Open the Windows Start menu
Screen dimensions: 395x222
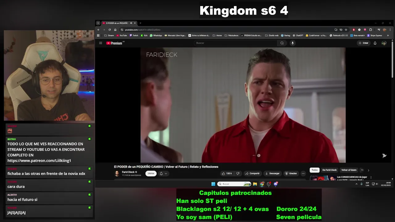(213, 184)
